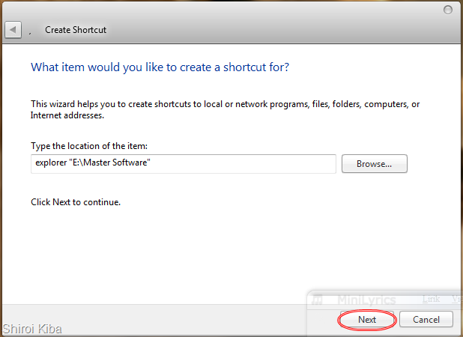Click the back arrow in the wizard header
Image resolution: width=463 pixels, height=337 pixels.
coord(13,29)
